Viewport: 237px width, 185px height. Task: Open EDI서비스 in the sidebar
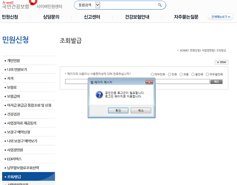click(29, 159)
